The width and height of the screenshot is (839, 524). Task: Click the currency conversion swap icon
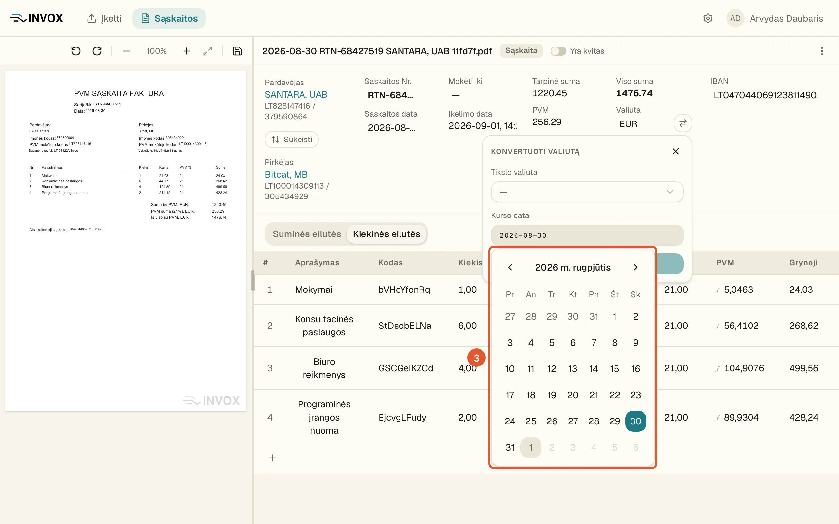point(683,123)
